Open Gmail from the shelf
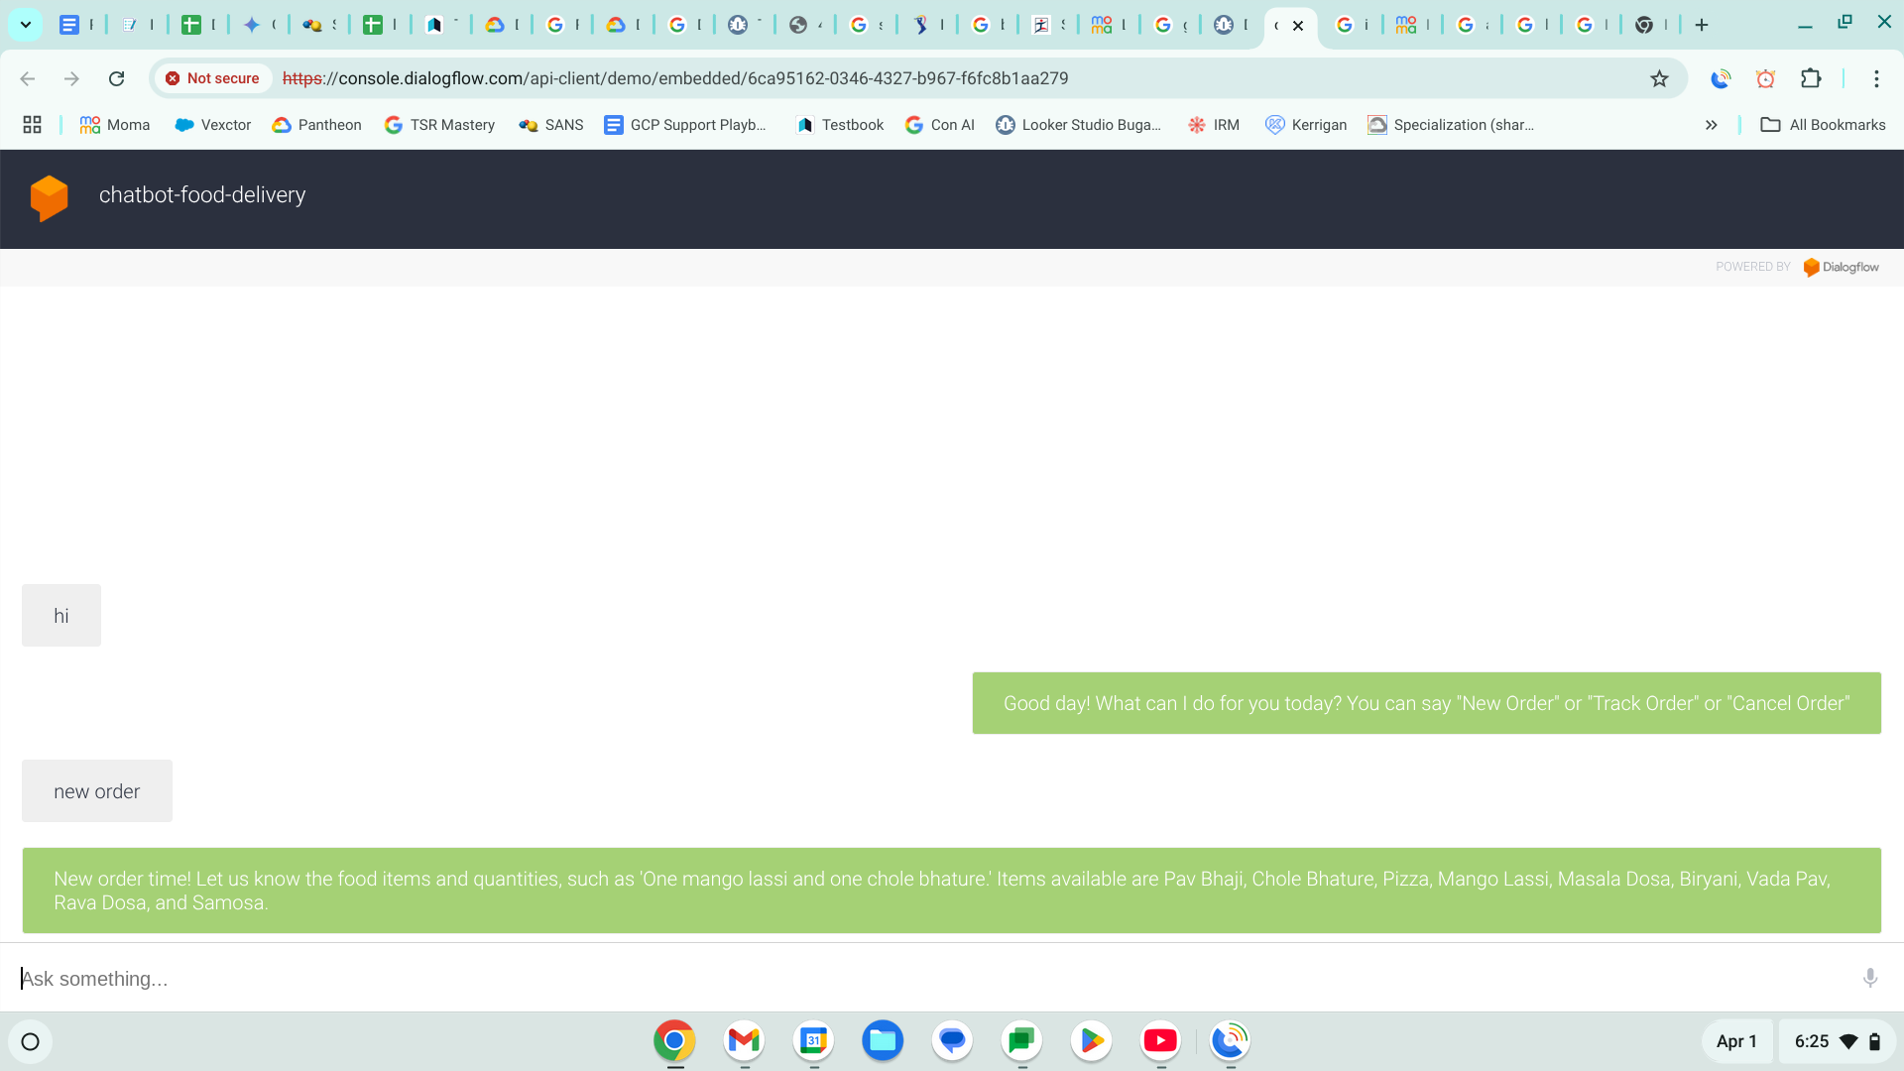This screenshot has height=1071, width=1904. coord(744,1040)
